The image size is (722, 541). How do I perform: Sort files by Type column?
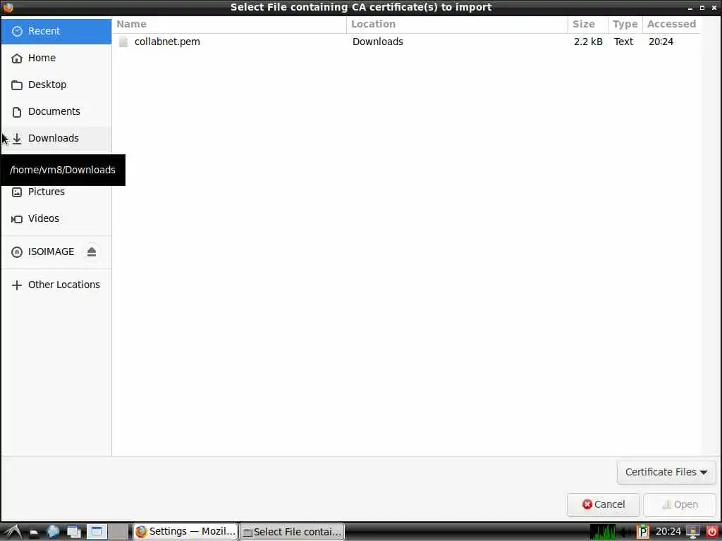pos(625,25)
